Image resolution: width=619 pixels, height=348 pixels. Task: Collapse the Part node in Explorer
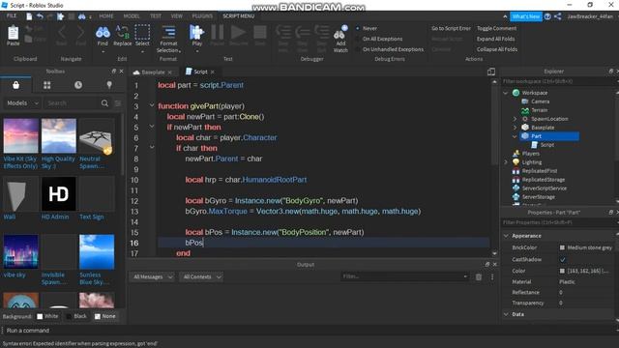pyautogui.click(x=515, y=136)
